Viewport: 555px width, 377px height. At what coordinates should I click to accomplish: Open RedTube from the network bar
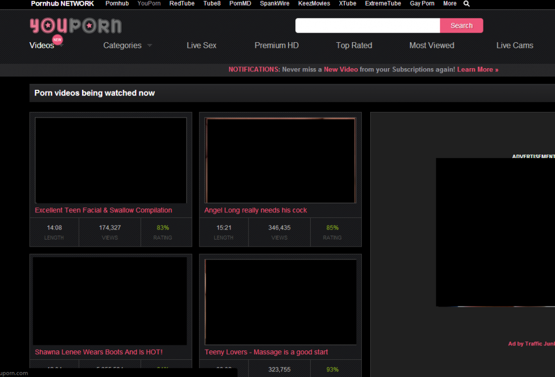(x=182, y=4)
